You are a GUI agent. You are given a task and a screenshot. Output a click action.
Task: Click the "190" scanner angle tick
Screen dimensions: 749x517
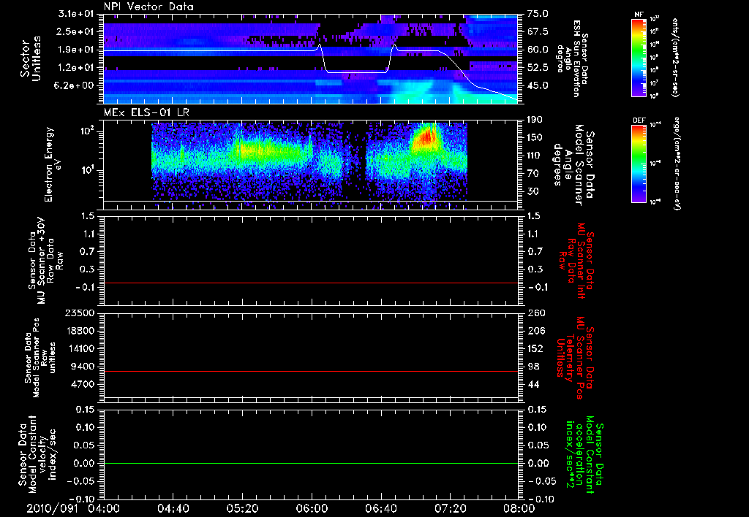point(535,120)
